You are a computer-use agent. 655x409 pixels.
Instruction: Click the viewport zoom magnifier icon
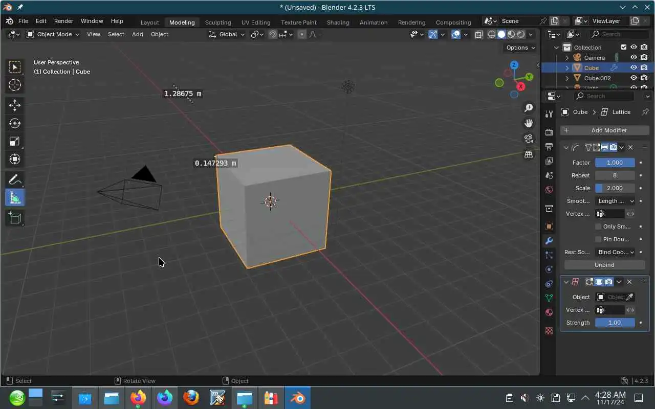point(529,108)
